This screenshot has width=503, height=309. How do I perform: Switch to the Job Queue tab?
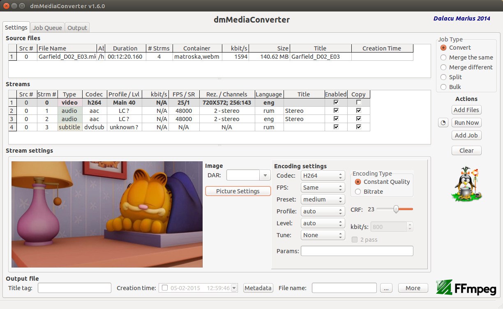pos(47,28)
